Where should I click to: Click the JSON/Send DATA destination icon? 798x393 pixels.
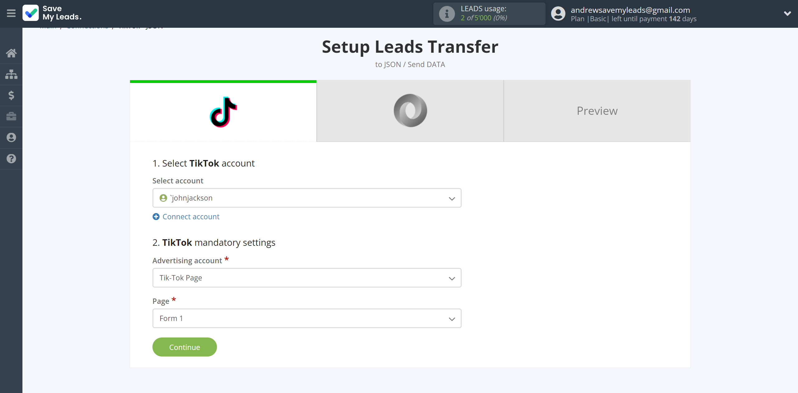click(x=410, y=110)
